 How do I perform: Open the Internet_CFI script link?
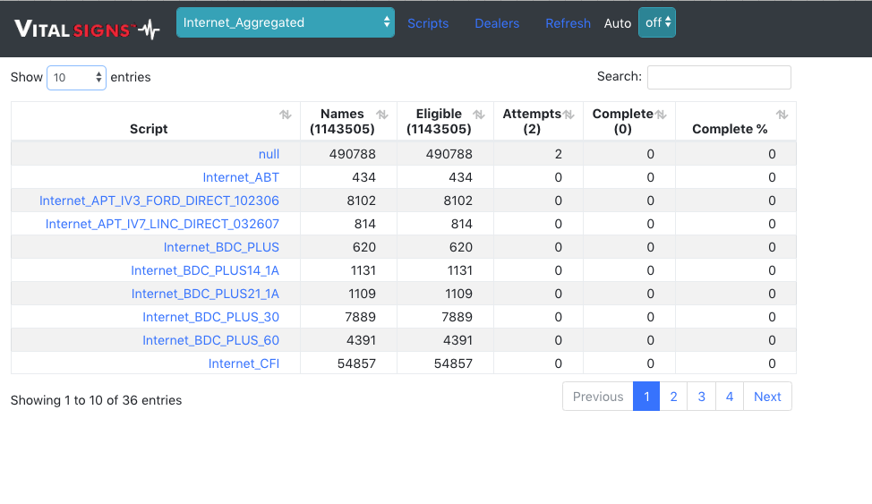click(x=244, y=363)
